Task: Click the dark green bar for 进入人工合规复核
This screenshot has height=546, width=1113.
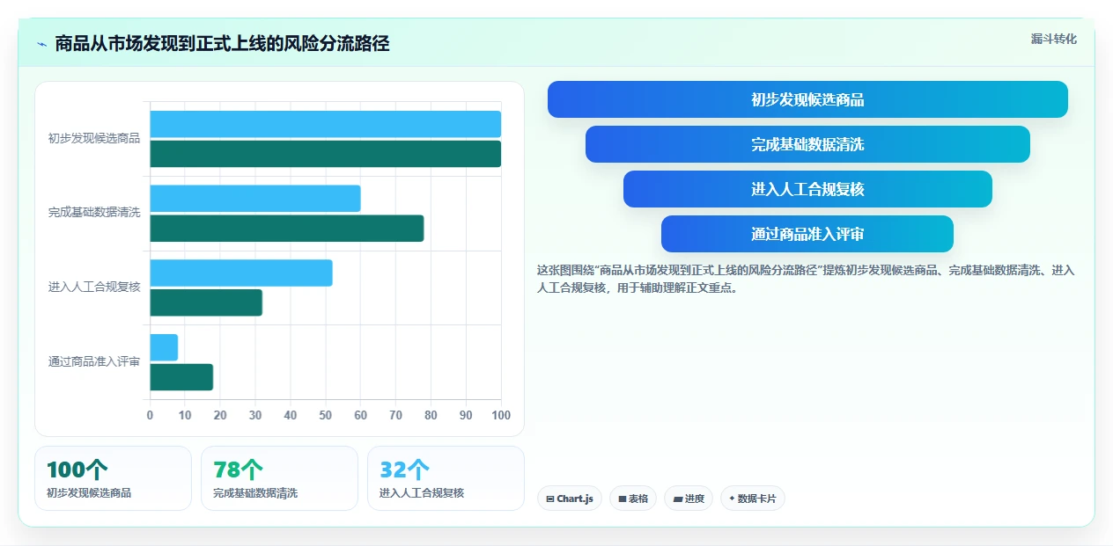Action: 206,302
